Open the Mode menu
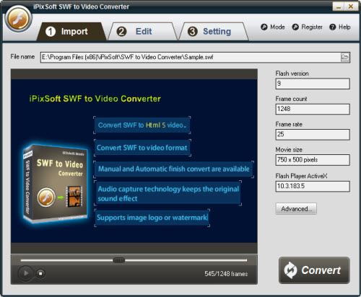This screenshot has height=297, width=361. (x=273, y=27)
